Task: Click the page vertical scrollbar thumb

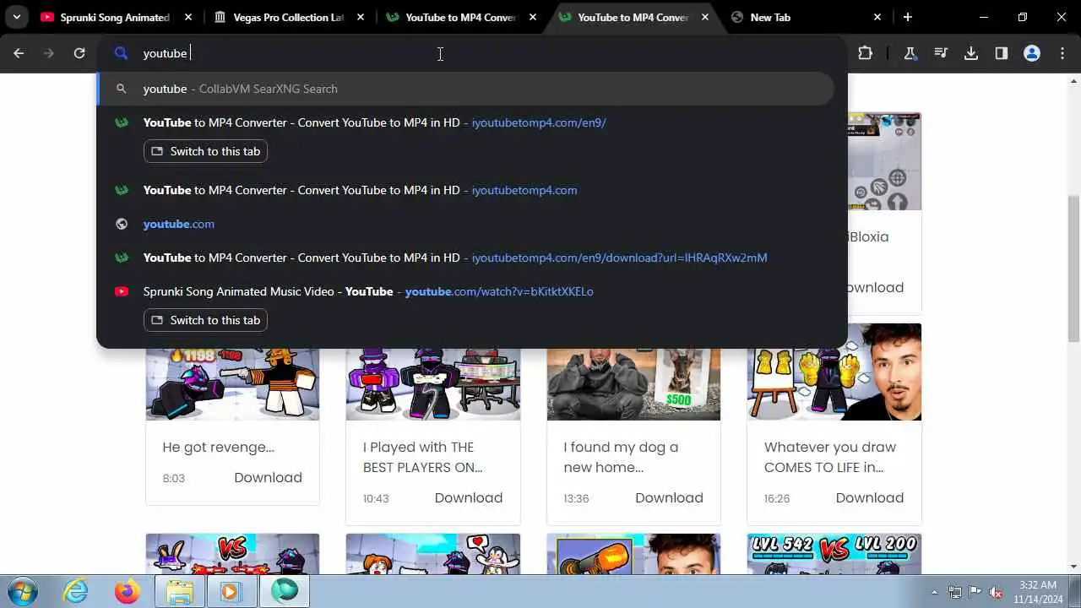Action: 1073,269
